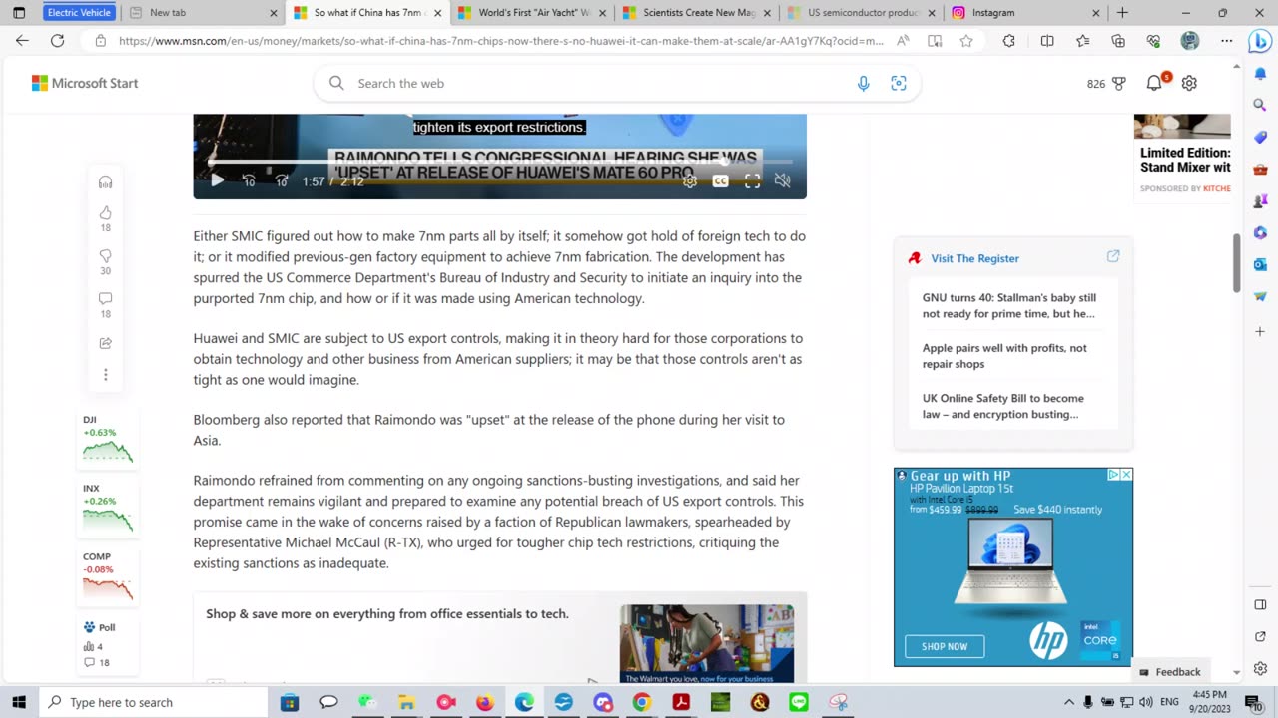
Task: Skip the video forward 10 seconds
Action: pyautogui.click(x=282, y=180)
